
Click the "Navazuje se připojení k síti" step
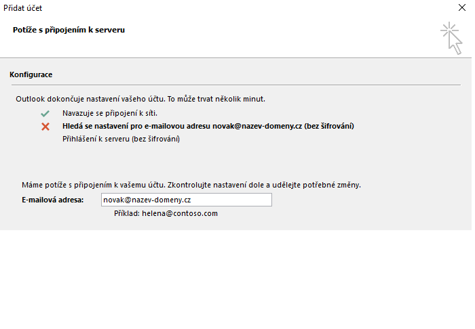pos(110,113)
